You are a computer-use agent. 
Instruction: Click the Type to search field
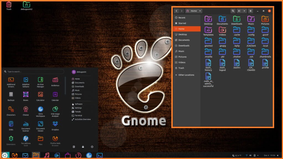point(33,71)
